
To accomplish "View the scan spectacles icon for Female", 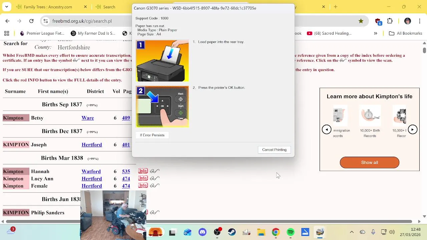I will [154, 185].
